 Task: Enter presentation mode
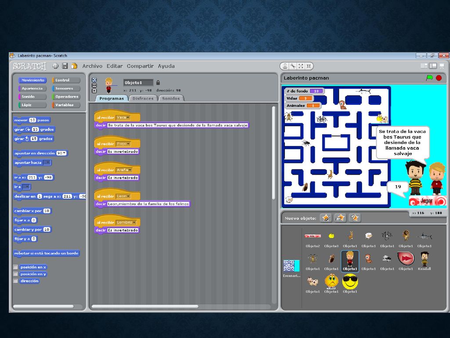coord(442,66)
